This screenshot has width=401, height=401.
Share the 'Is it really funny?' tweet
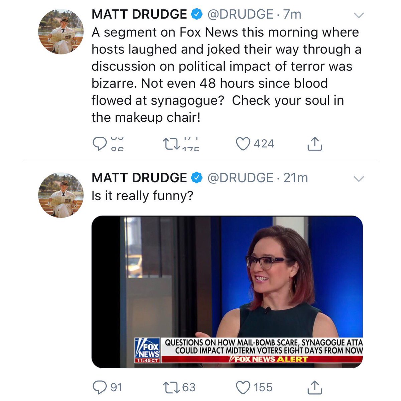pos(314,388)
